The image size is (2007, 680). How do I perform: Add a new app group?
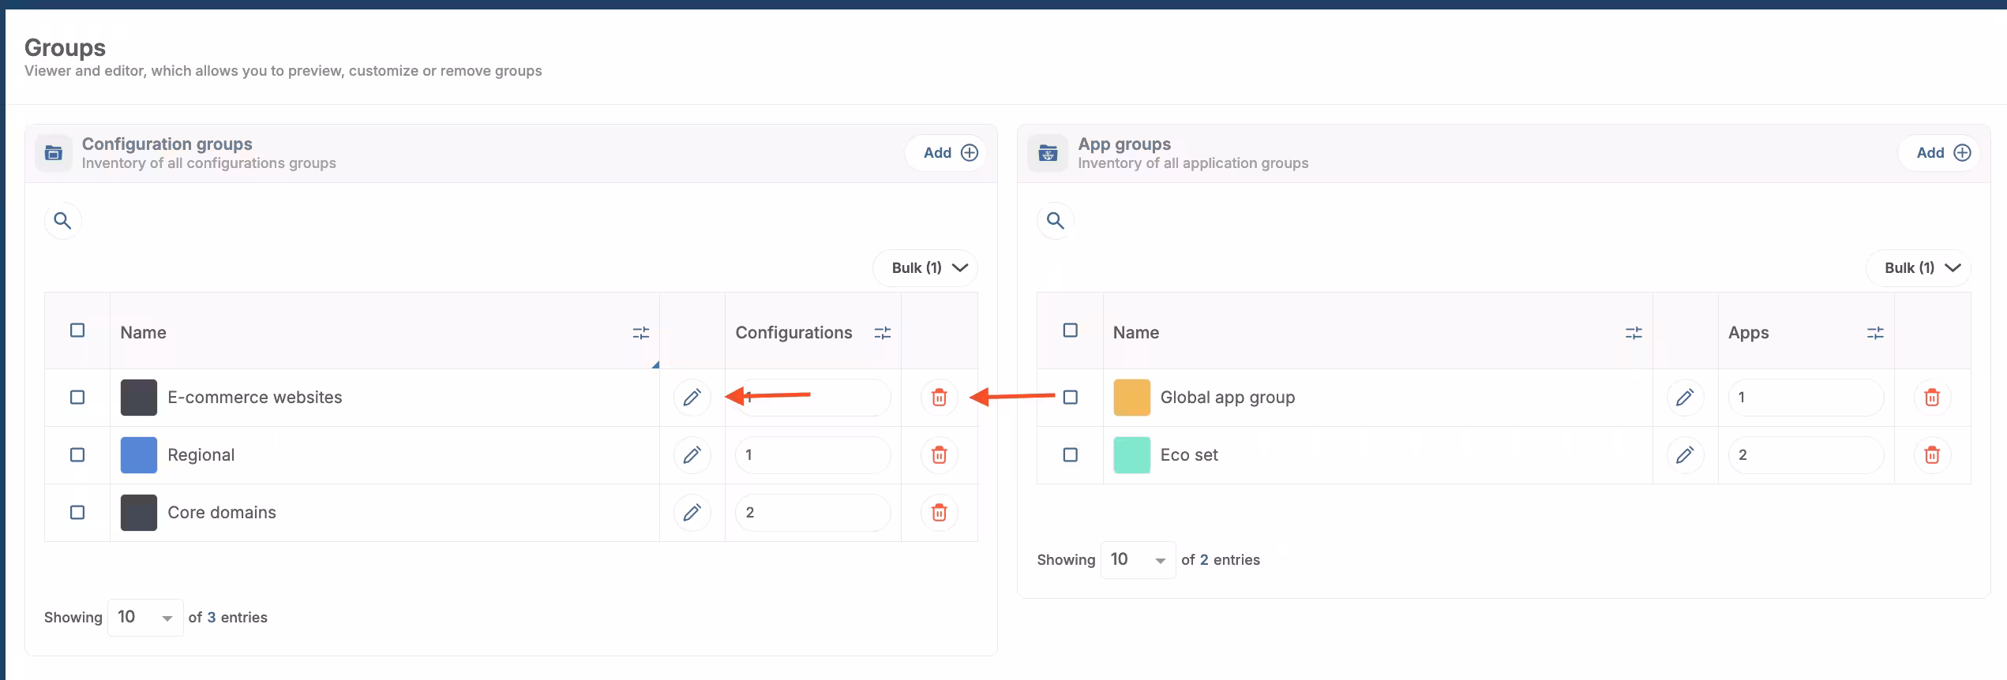click(1942, 153)
